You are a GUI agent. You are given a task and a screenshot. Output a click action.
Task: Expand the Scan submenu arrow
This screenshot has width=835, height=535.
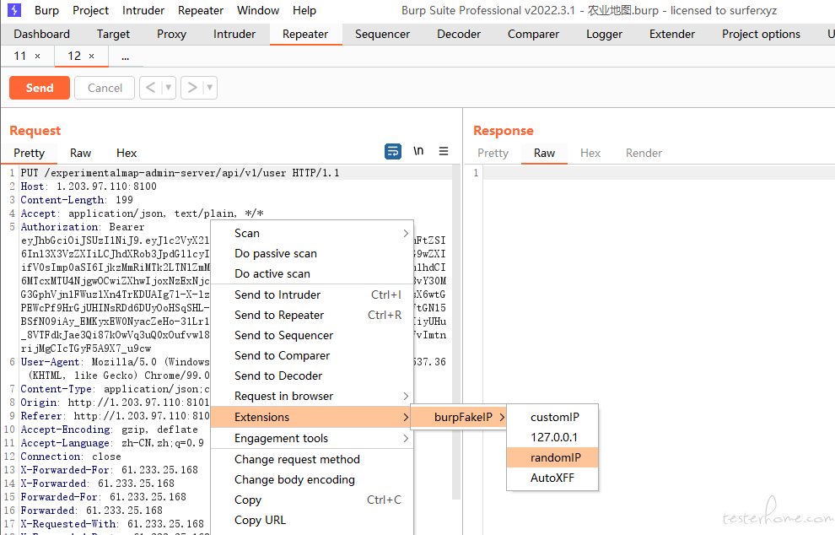pyautogui.click(x=406, y=234)
